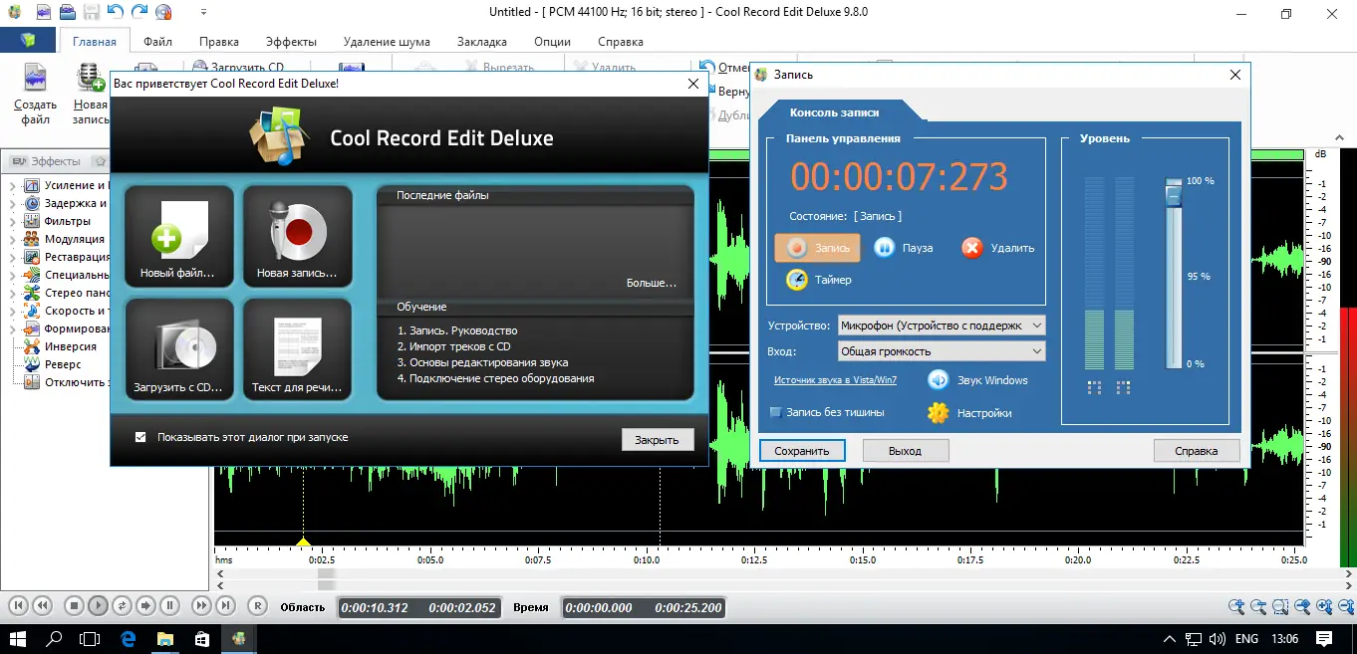This screenshot has width=1357, height=654.
Task: Expand Усиление effects tree node
Action: click(x=14, y=186)
